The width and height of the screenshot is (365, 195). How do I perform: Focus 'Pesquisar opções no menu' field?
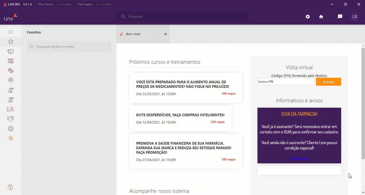pos(69,47)
